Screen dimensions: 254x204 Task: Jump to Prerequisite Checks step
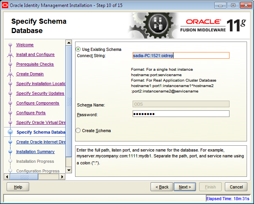click(x=35, y=64)
